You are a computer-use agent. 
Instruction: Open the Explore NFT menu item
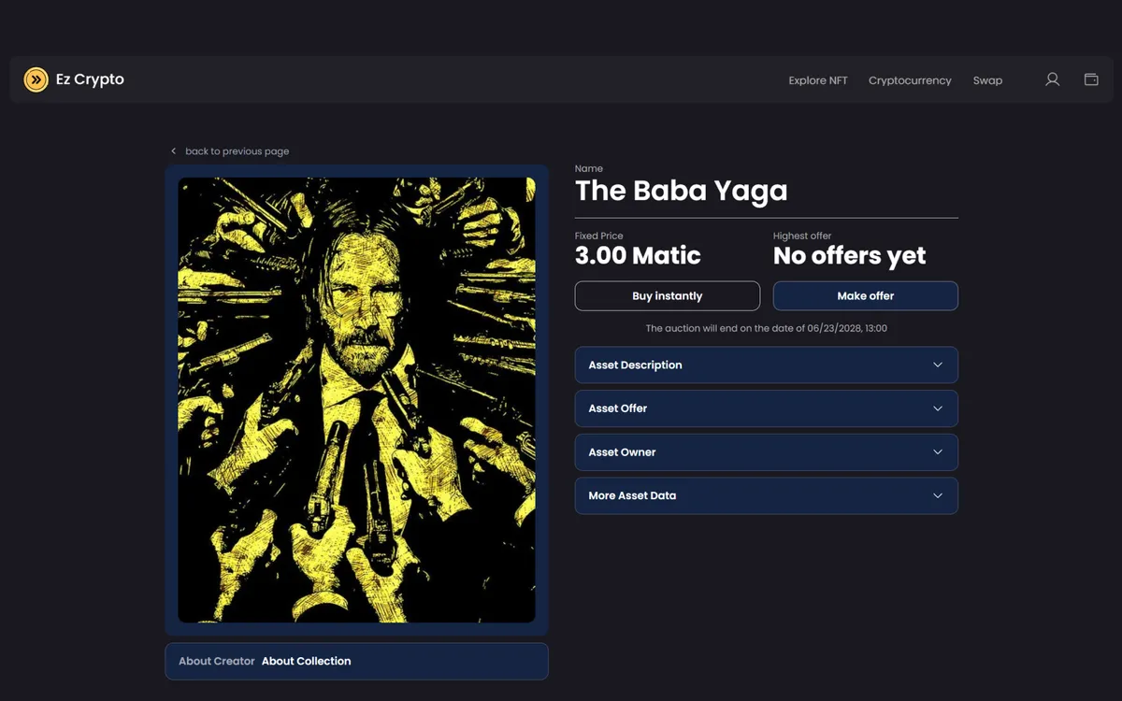(x=818, y=80)
